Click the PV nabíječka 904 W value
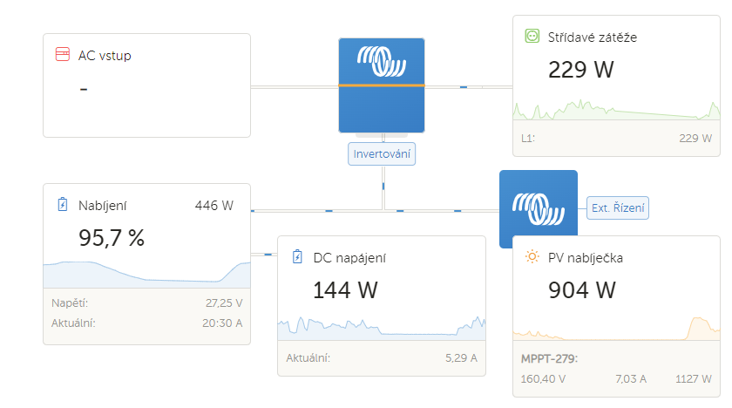Screen dimensions: 732x408 (x=582, y=289)
